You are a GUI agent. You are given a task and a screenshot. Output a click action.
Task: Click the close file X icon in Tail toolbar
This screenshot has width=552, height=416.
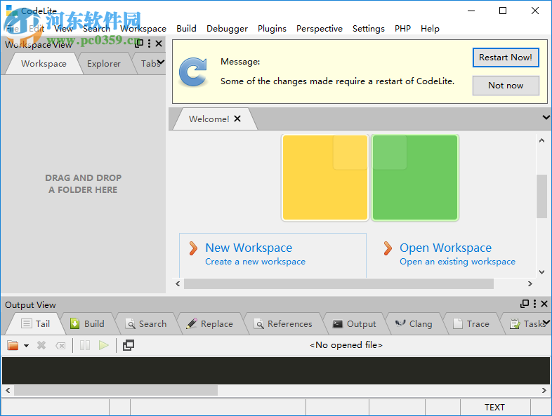coord(41,346)
